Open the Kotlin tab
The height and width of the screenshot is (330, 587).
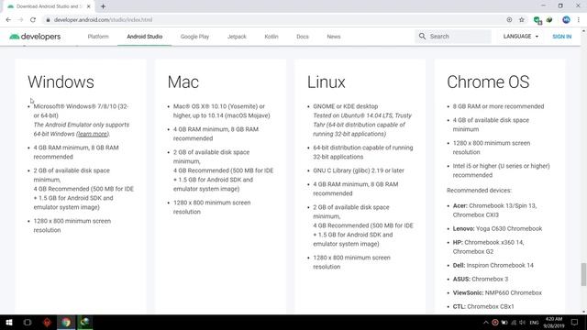[271, 37]
